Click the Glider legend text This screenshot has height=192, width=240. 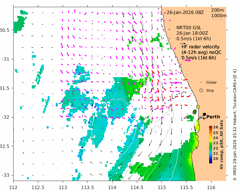tap(211, 82)
